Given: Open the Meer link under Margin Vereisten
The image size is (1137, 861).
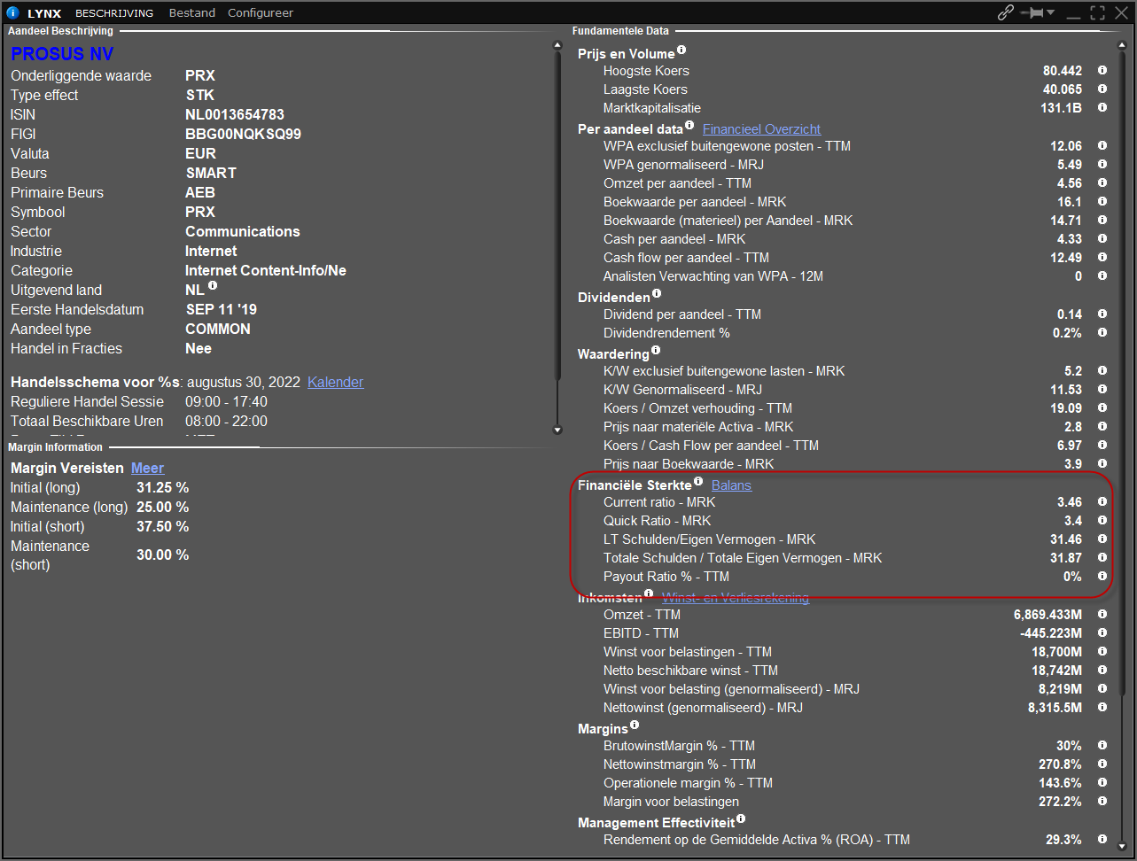Looking at the screenshot, I should click(x=147, y=468).
